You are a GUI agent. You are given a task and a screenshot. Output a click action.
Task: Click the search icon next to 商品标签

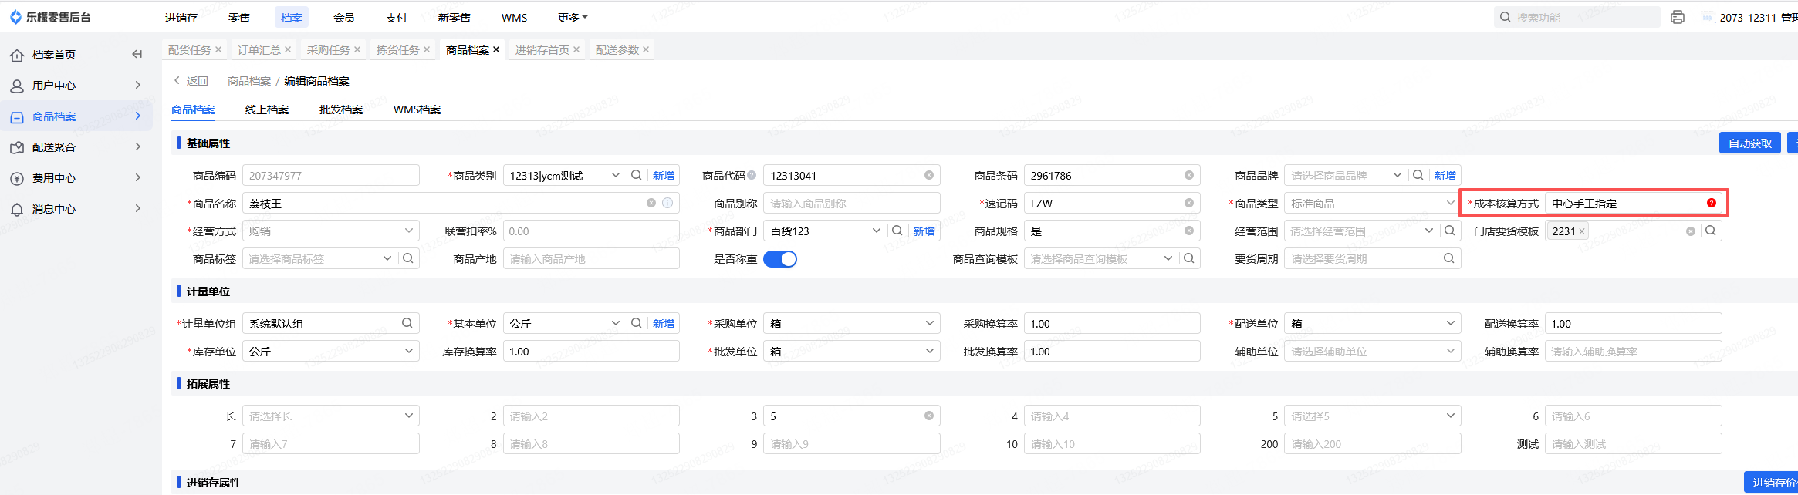408,258
